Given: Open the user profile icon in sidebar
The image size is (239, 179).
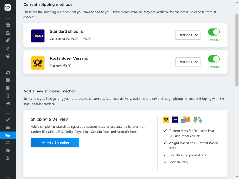Looking at the screenshot, I should coord(8,158).
